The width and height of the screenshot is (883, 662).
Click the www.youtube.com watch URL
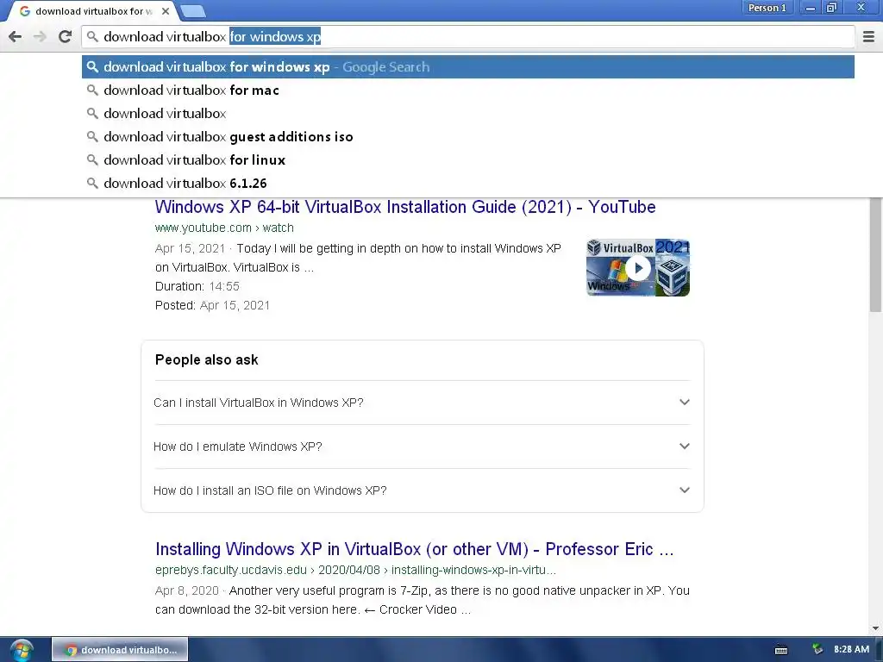click(224, 228)
